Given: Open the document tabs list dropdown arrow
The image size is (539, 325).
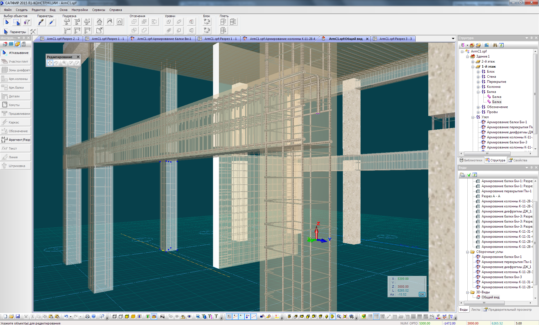Looking at the screenshot, I should coord(453,39).
